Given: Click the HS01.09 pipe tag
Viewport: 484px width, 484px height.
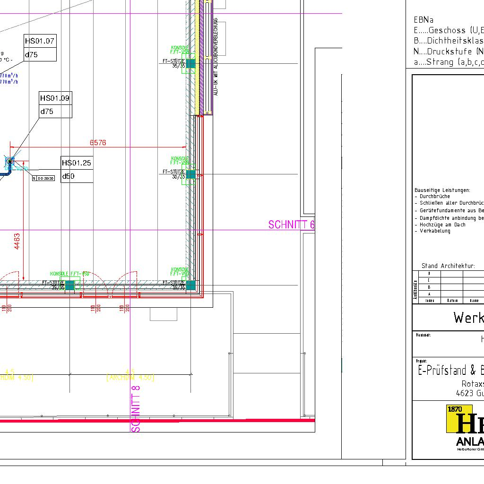Looking at the screenshot, I should point(55,104).
